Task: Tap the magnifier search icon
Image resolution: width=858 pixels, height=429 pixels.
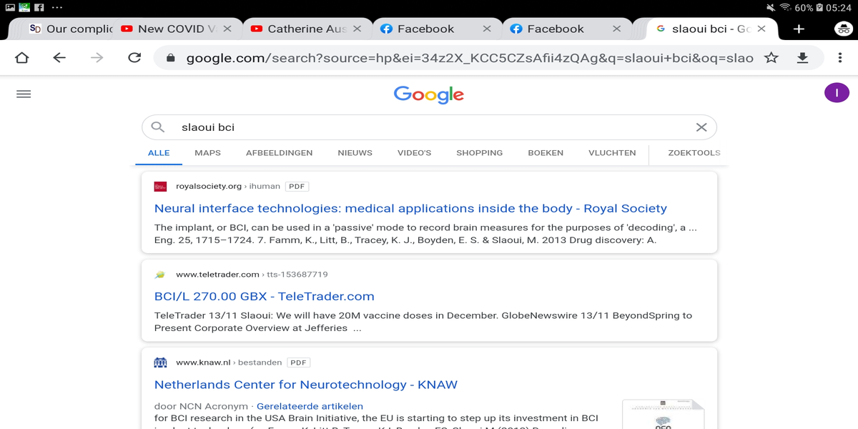Action: [158, 127]
